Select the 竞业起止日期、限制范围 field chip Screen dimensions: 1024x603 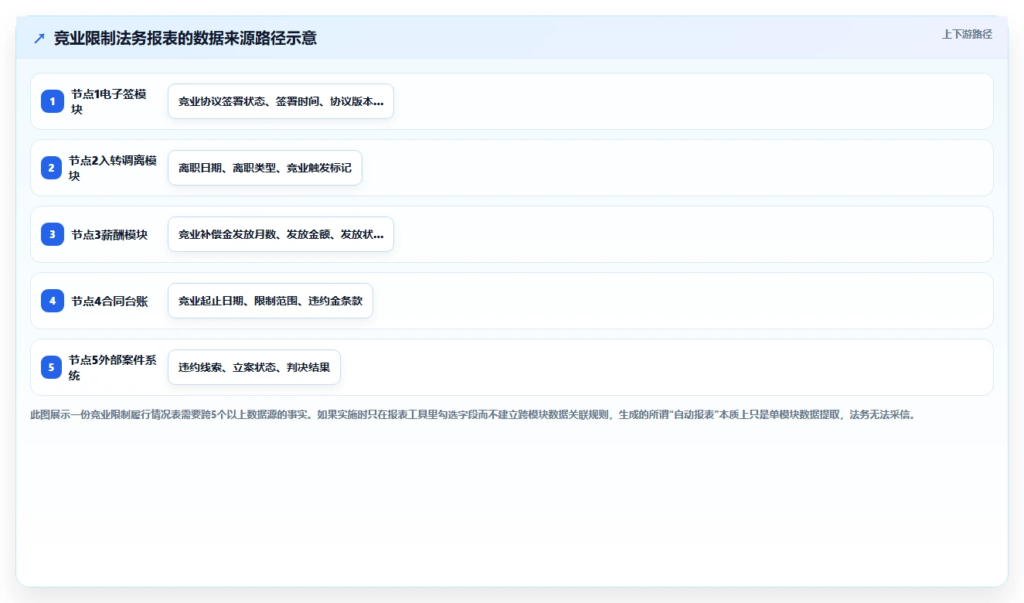[x=270, y=301]
